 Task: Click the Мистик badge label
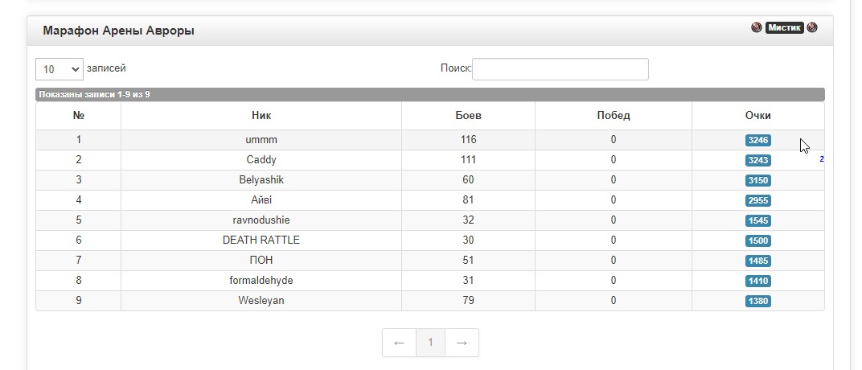784,27
